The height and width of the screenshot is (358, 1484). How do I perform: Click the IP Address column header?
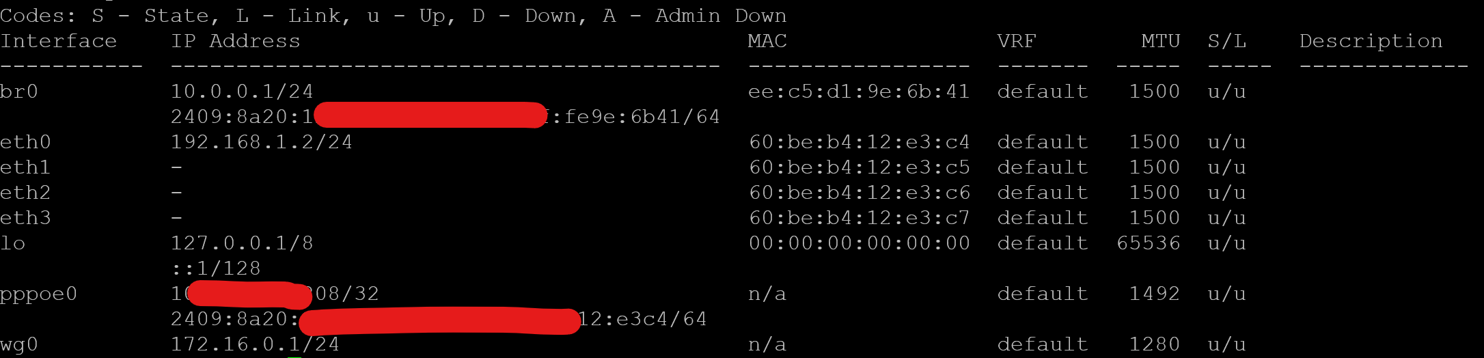click(x=236, y=41)
